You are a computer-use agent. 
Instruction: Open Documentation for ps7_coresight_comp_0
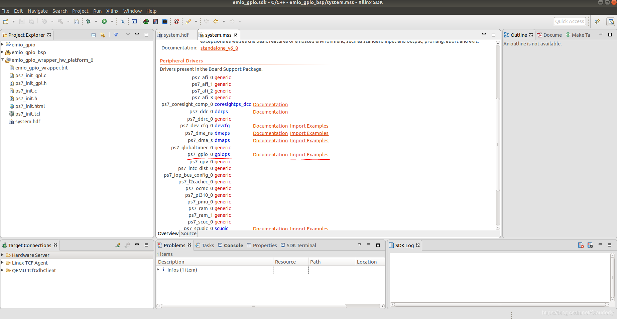pos(270,105)
